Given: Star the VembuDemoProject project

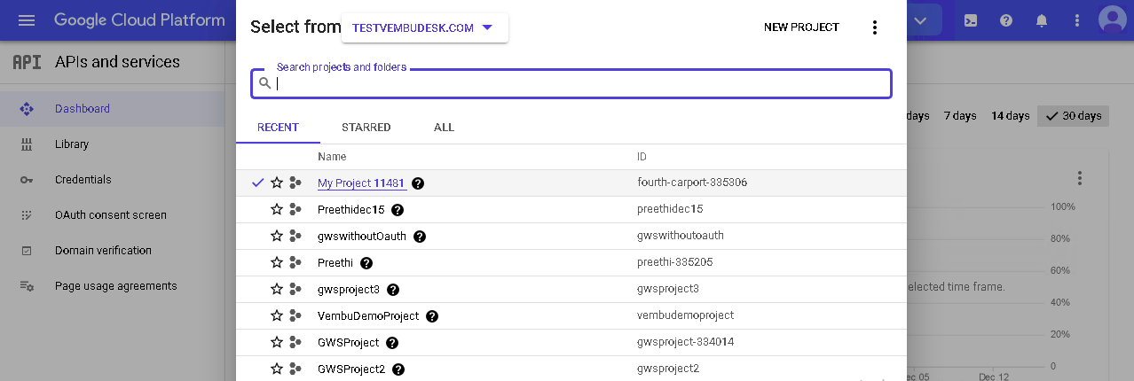Looking at the screenshot, I should 277,315.
